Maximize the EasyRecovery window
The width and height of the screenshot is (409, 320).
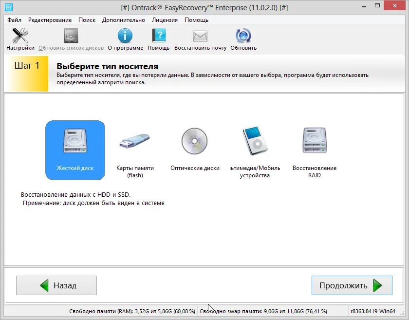[377, 6]
